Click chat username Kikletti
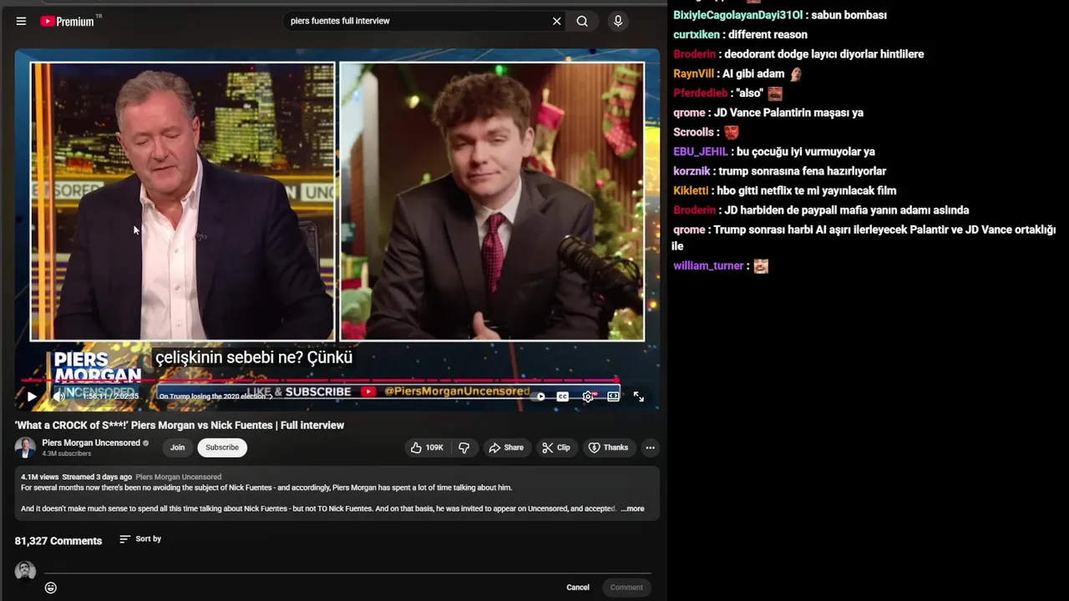This screenshot has height=601, width=1069. (x=691, y=190)
